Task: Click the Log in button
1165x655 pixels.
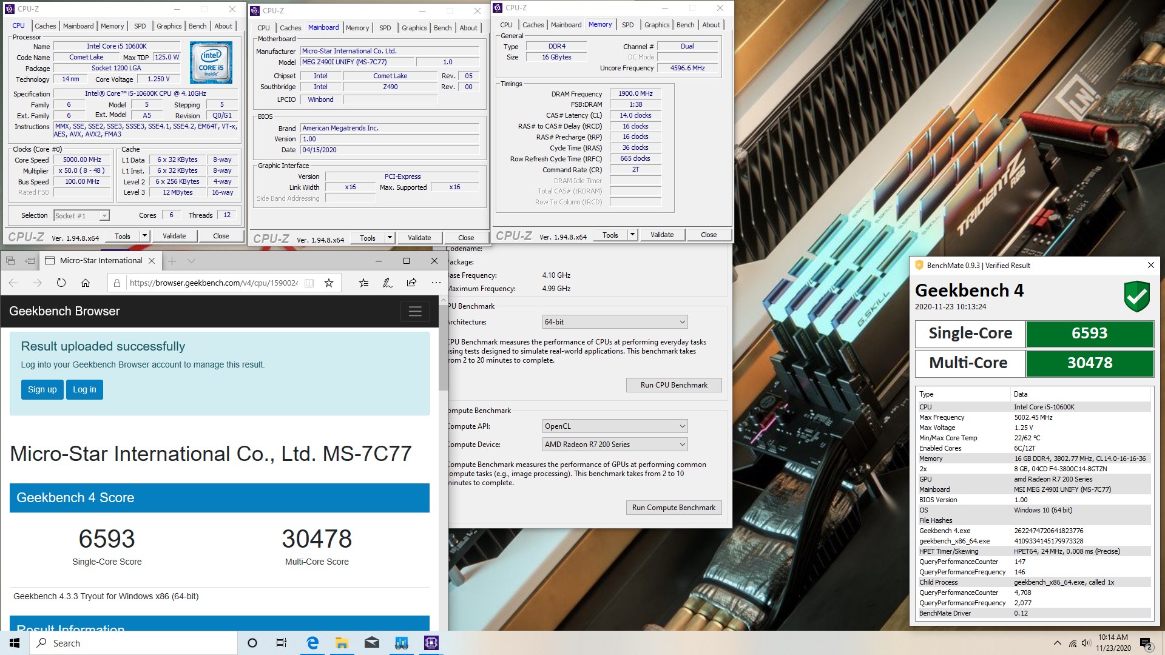Action: (84, 389)
